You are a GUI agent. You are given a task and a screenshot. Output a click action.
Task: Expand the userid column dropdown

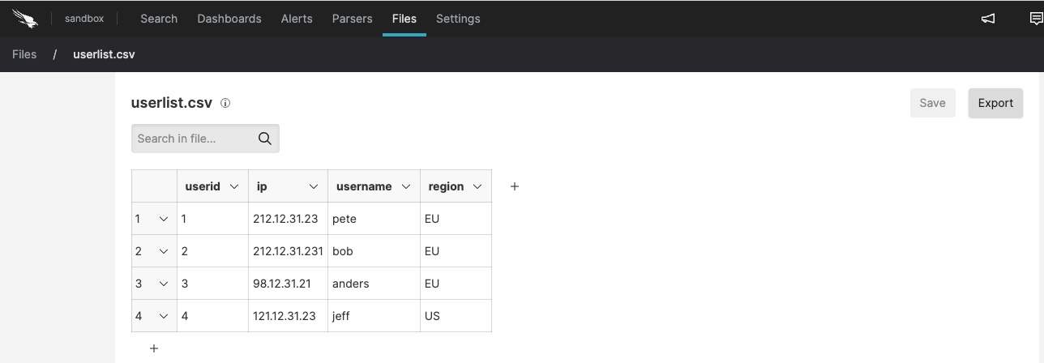tap(234, 186)
